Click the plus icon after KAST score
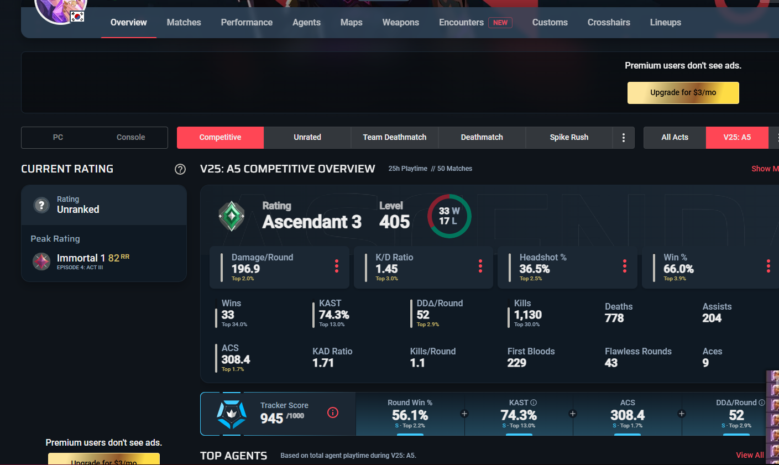This screenshot has height=465, width=779. pyautogui.click(x=573, y=414)
